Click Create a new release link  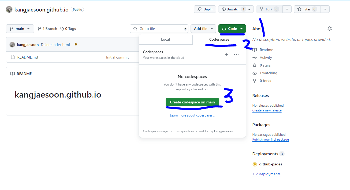tap(267, 110)
